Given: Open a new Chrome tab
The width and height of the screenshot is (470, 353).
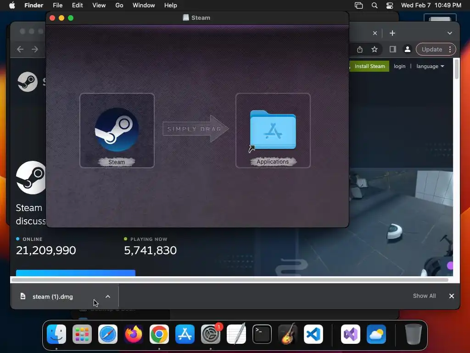Looking at the screenshot, I should tap(392, 33).
